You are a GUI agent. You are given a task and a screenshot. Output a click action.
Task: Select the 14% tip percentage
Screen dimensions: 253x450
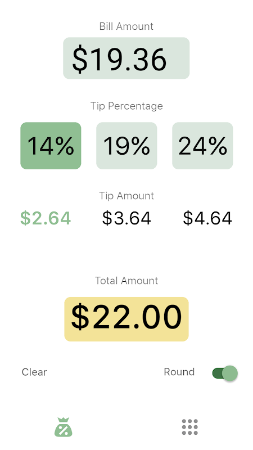51,146
